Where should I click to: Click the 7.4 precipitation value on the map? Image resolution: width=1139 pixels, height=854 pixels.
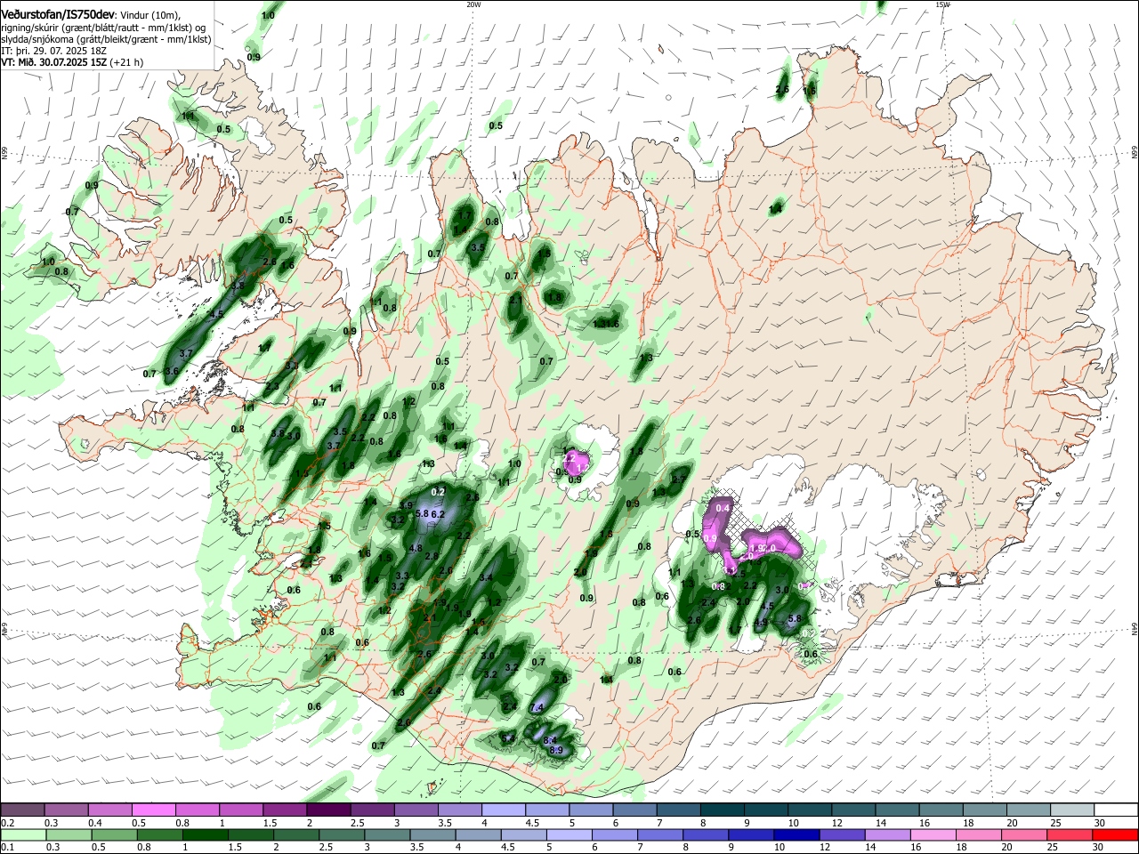pyautogui.click(x=537, y=707)
